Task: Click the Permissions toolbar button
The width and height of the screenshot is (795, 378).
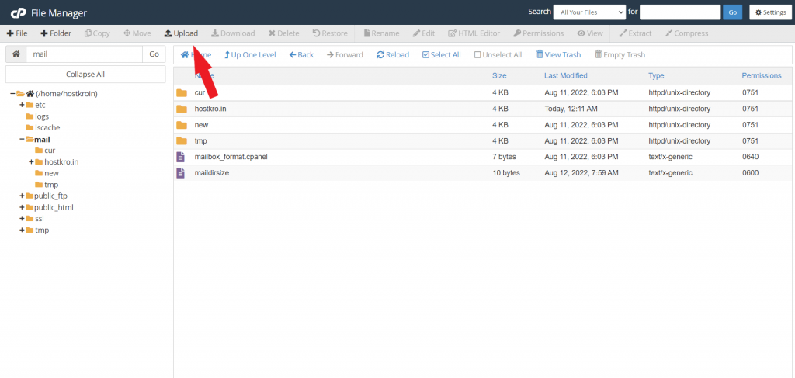Action: point(539,33)
